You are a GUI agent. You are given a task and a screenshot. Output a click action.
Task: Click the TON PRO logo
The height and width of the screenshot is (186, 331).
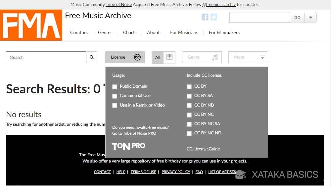pyautogui.click(x=128, y=146)
